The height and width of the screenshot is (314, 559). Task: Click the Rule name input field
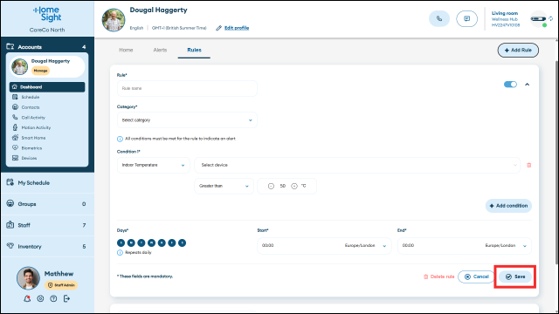[187, 88]
